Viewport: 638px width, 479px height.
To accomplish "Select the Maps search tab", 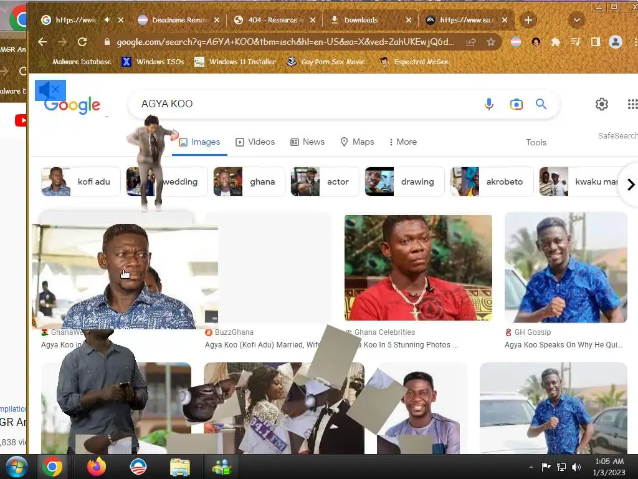I will (x=357, y=142).
